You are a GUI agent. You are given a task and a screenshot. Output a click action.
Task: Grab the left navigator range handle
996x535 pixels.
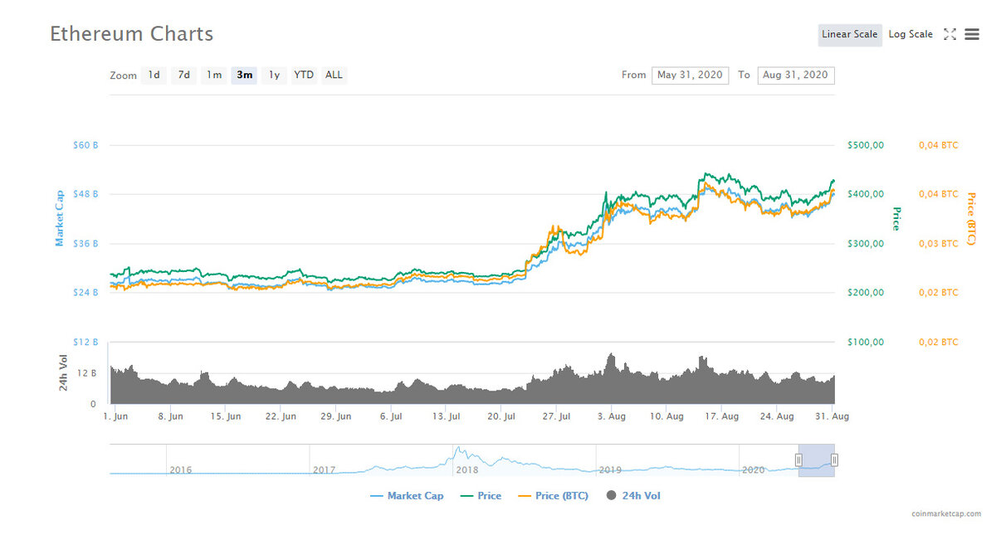click(798, 460)
